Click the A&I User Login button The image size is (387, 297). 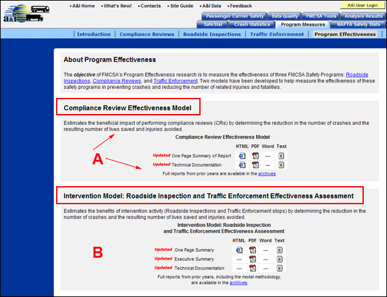[x=362, y=5]
